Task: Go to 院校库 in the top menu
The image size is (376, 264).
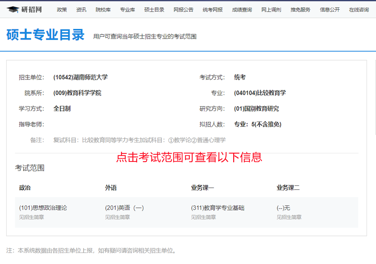Action: (103, 10)
